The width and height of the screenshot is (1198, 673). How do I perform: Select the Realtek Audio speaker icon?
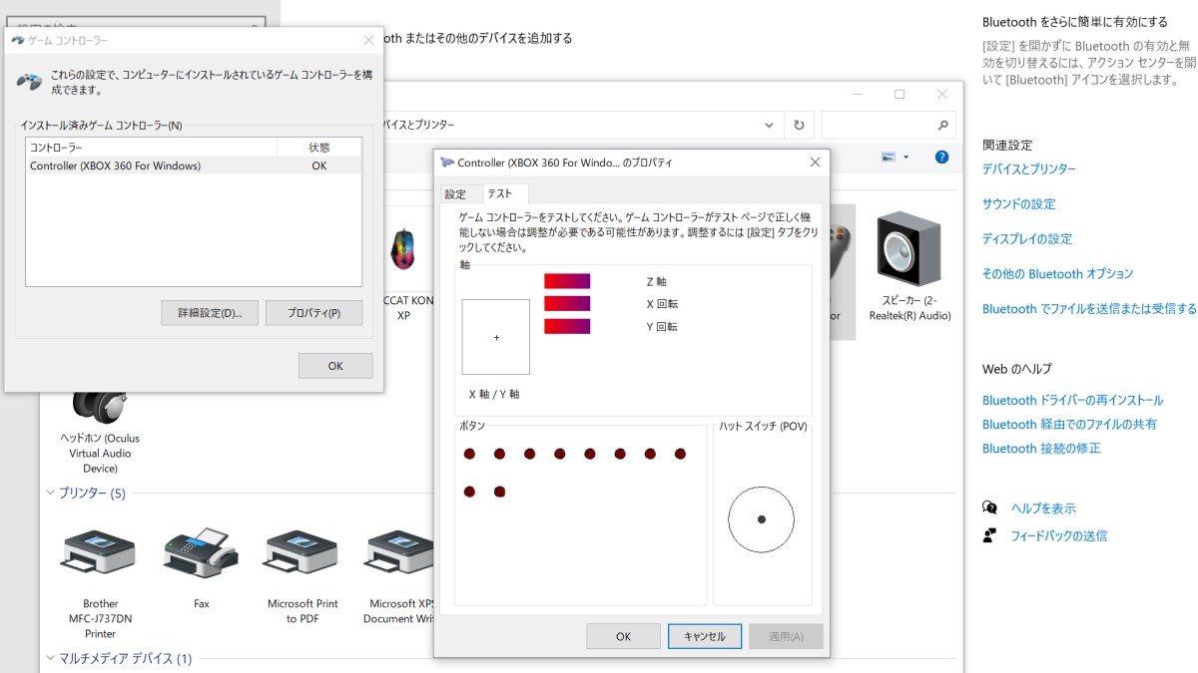907,247
